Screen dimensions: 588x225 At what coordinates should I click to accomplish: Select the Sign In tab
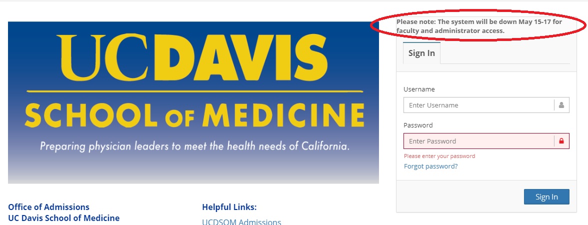click(421, 53)
